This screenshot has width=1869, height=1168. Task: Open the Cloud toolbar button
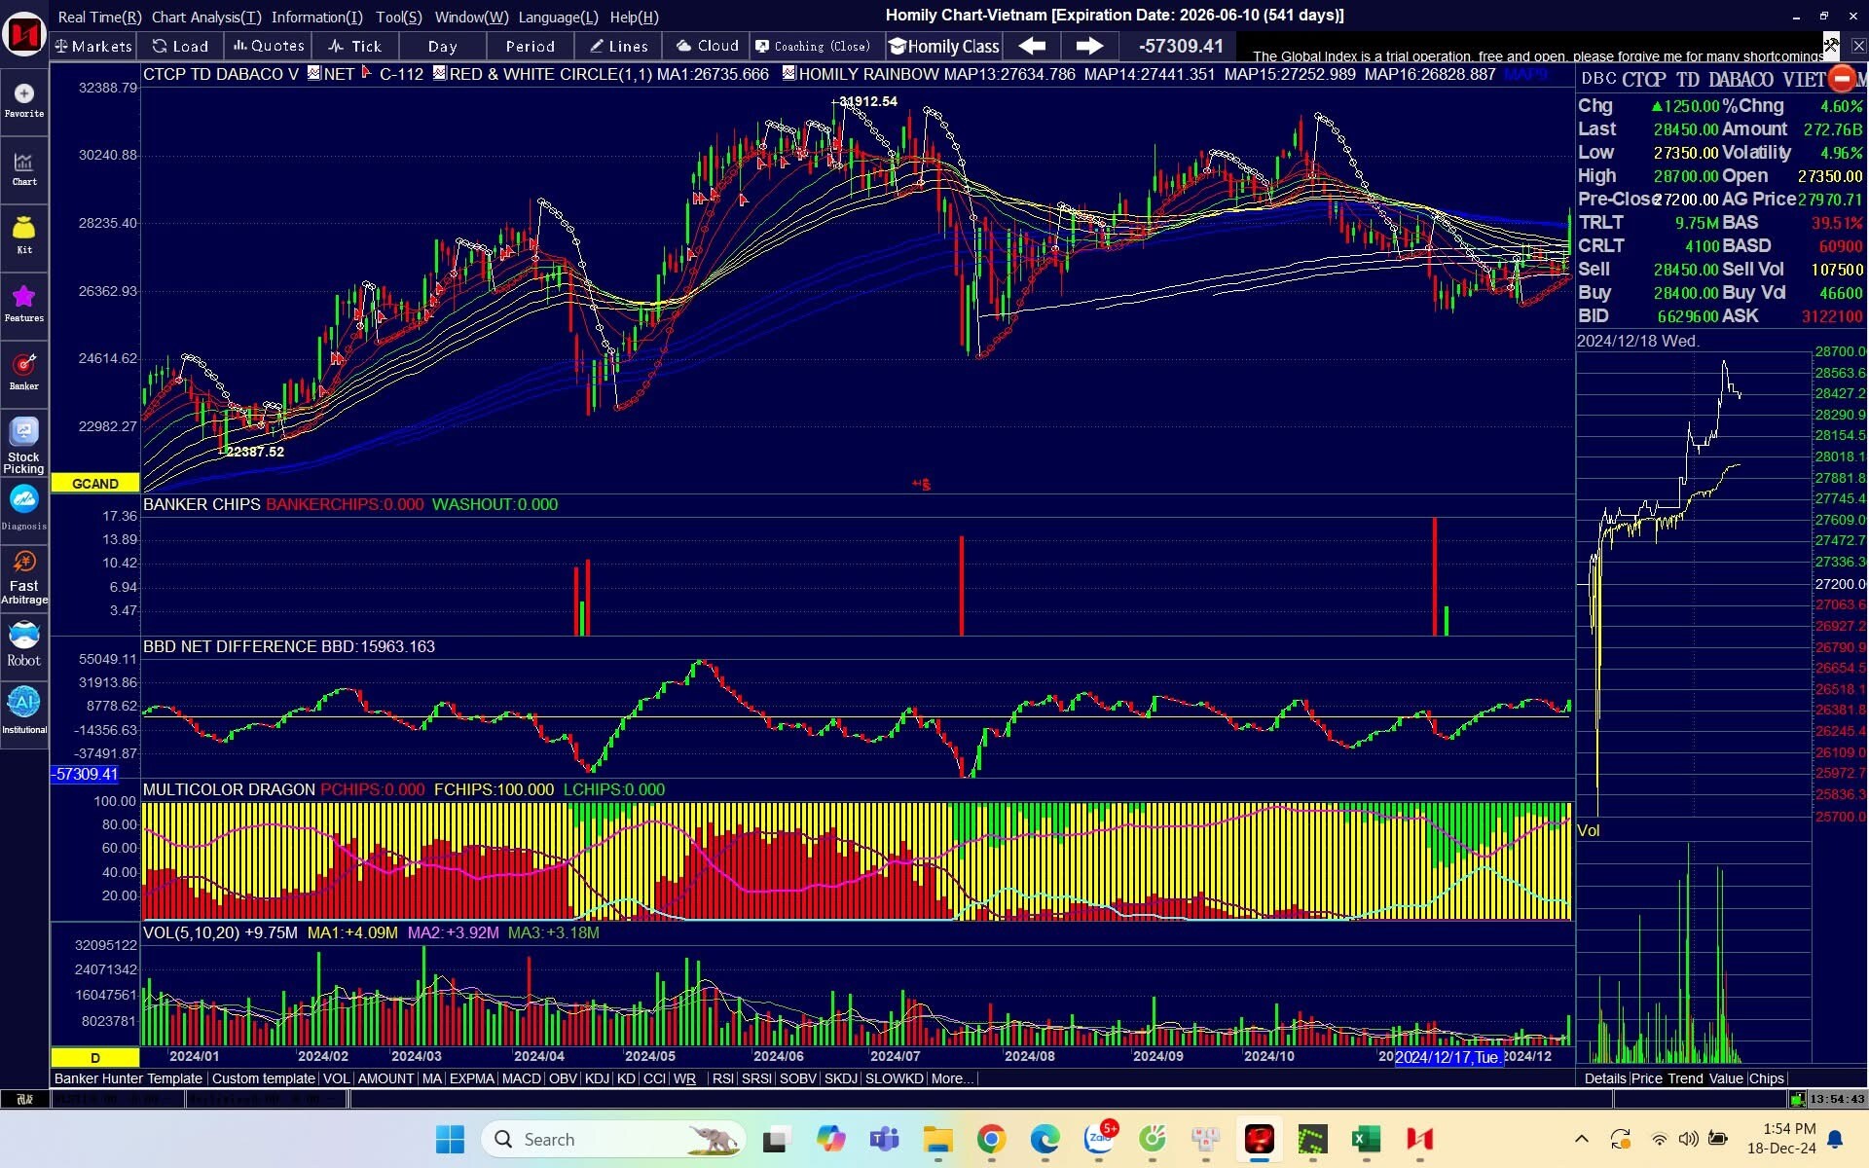pos(708,46)
